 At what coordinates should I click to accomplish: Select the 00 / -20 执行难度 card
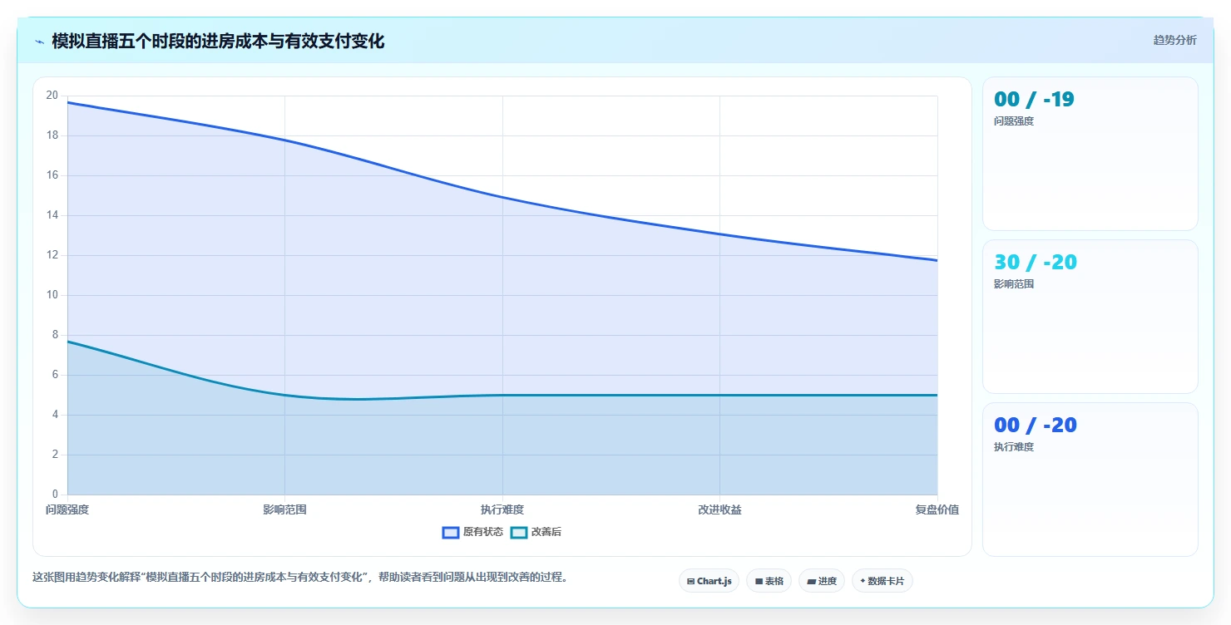tap(1090, 480)
